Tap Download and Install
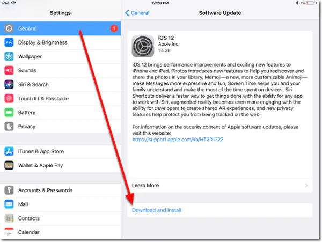322x242 pixels. point(157,210)
